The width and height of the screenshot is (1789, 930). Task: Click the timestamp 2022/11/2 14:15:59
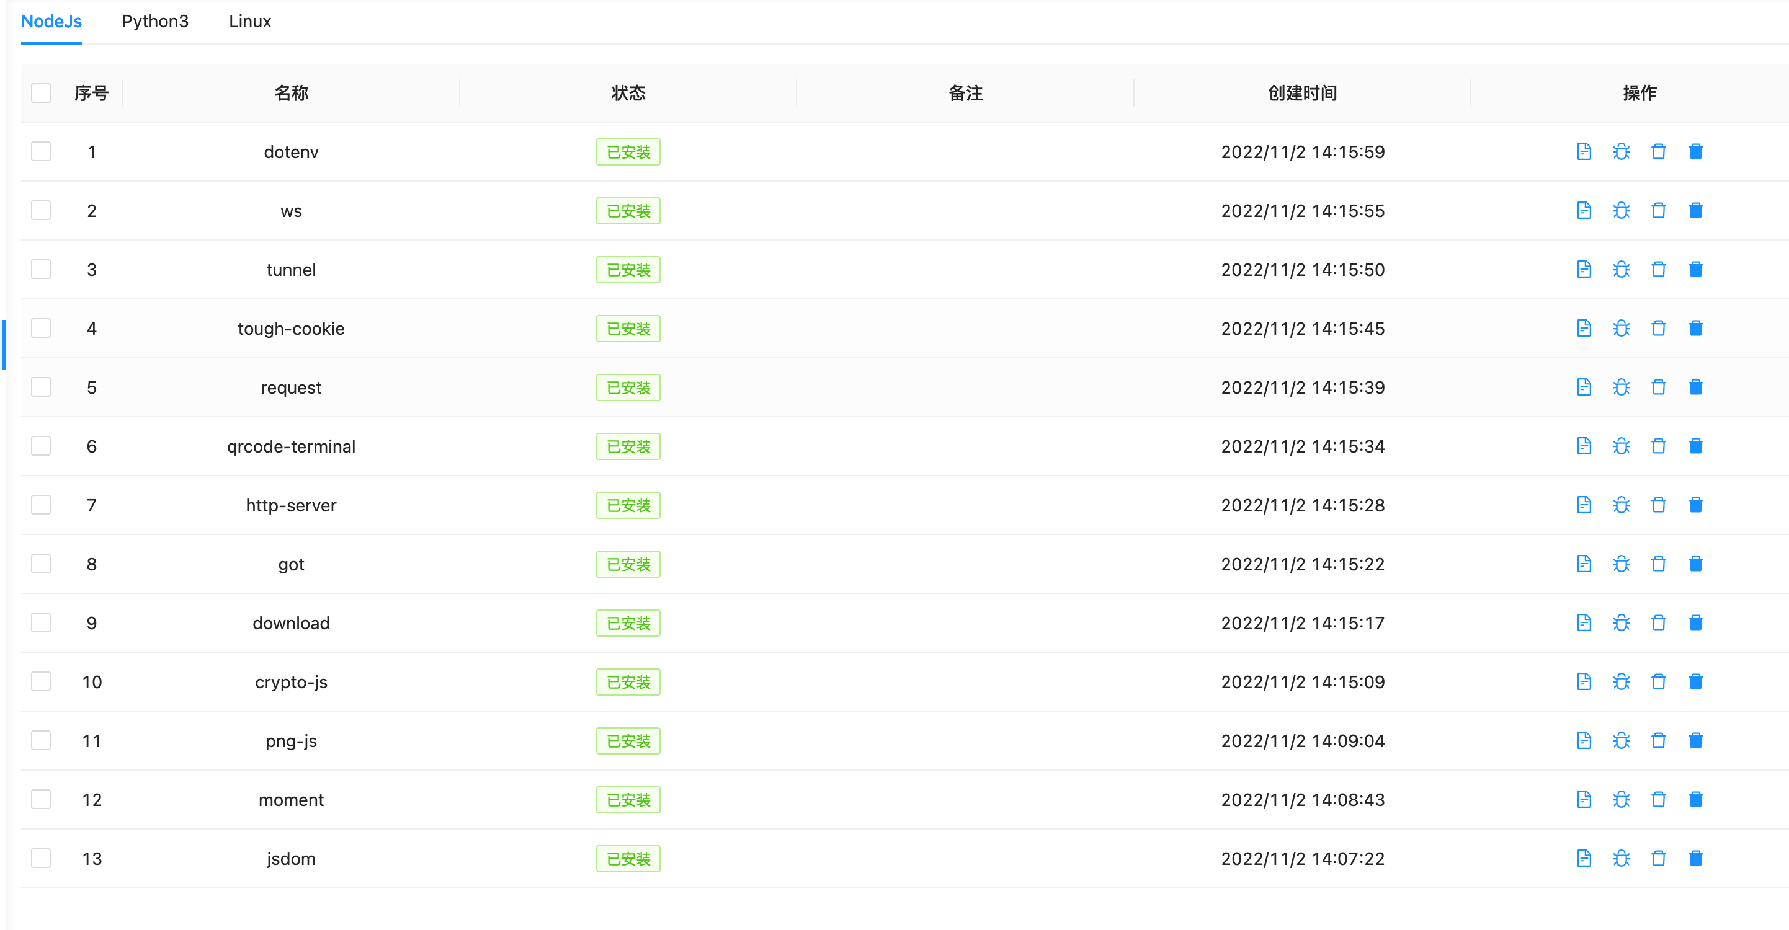click(x=1303, y=152)
